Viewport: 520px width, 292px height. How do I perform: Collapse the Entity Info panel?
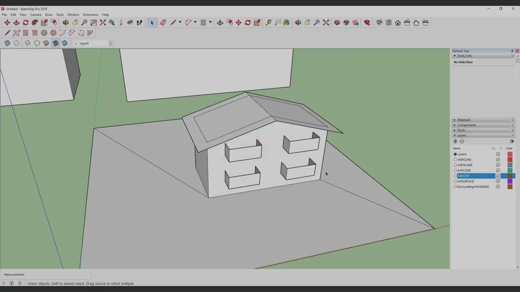pos(455,56)
